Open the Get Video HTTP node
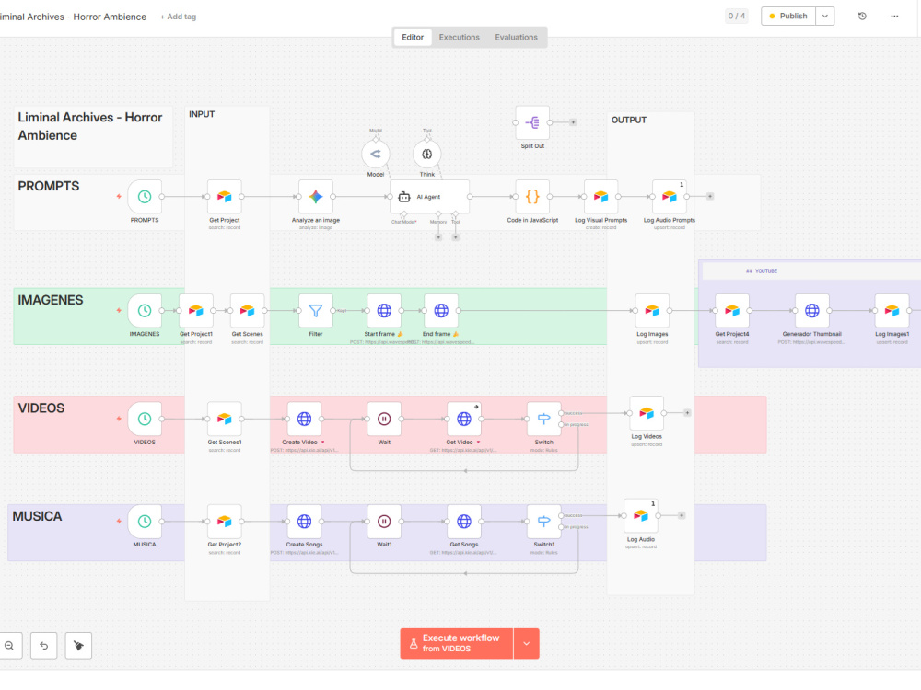The image size is (921, 690). pyautogui.click(x=464, y=419)
